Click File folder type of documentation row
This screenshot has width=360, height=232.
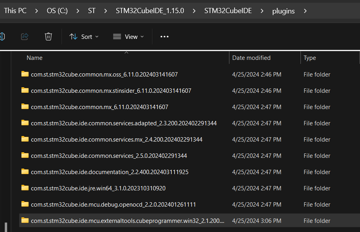click(317, 172)
